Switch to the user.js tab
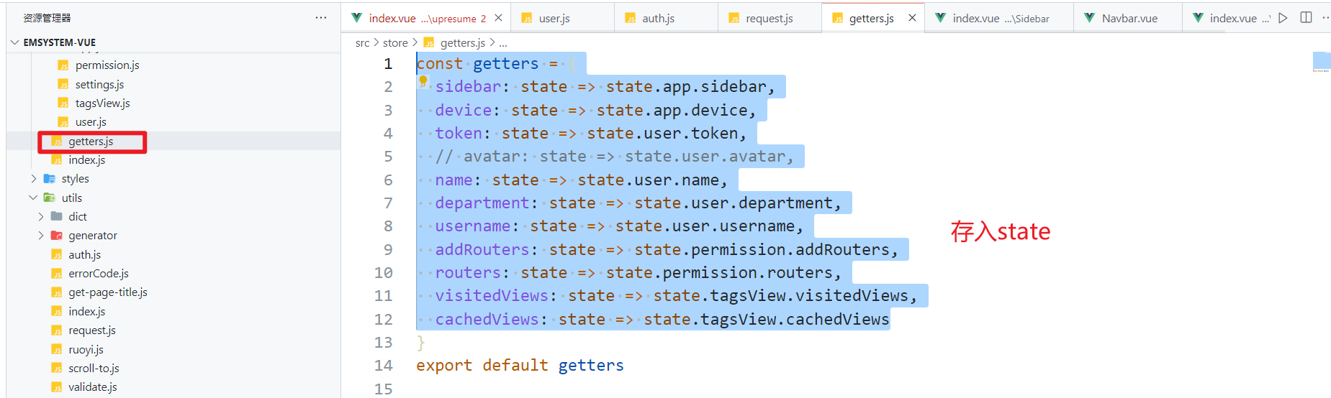 tap(554, 19)
